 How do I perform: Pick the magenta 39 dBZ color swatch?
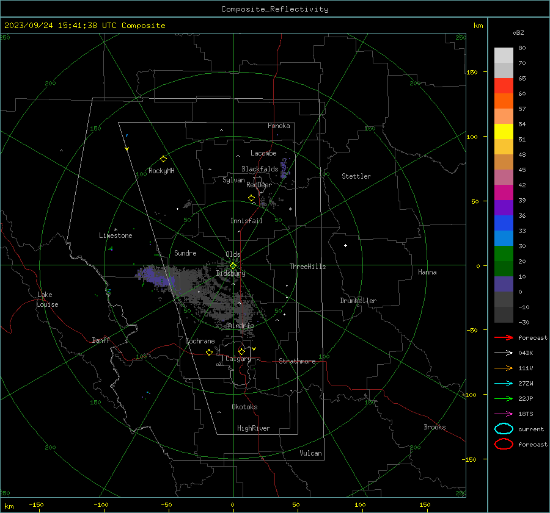[x=504, y=192]
